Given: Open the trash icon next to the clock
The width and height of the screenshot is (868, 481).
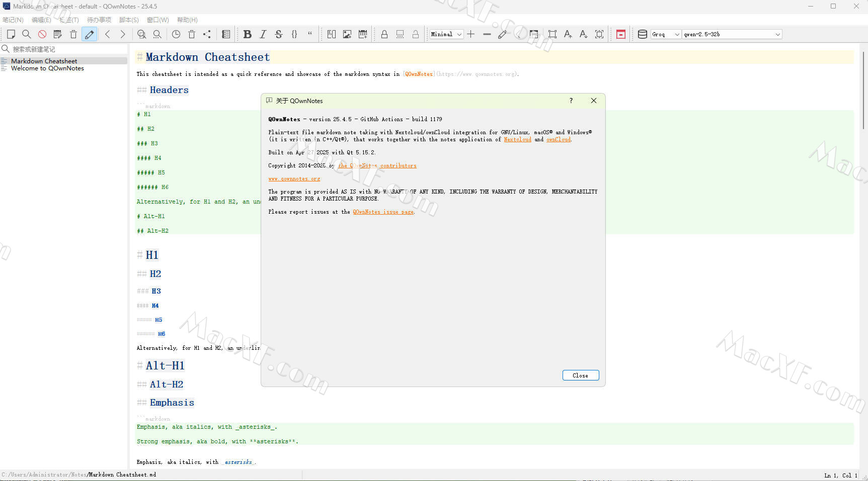Looking at the screenshot, I should (192, 34).
